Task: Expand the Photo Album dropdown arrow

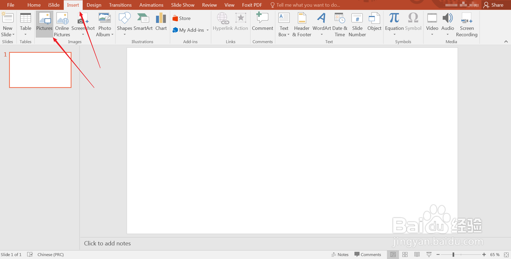Action: [113, 35]
